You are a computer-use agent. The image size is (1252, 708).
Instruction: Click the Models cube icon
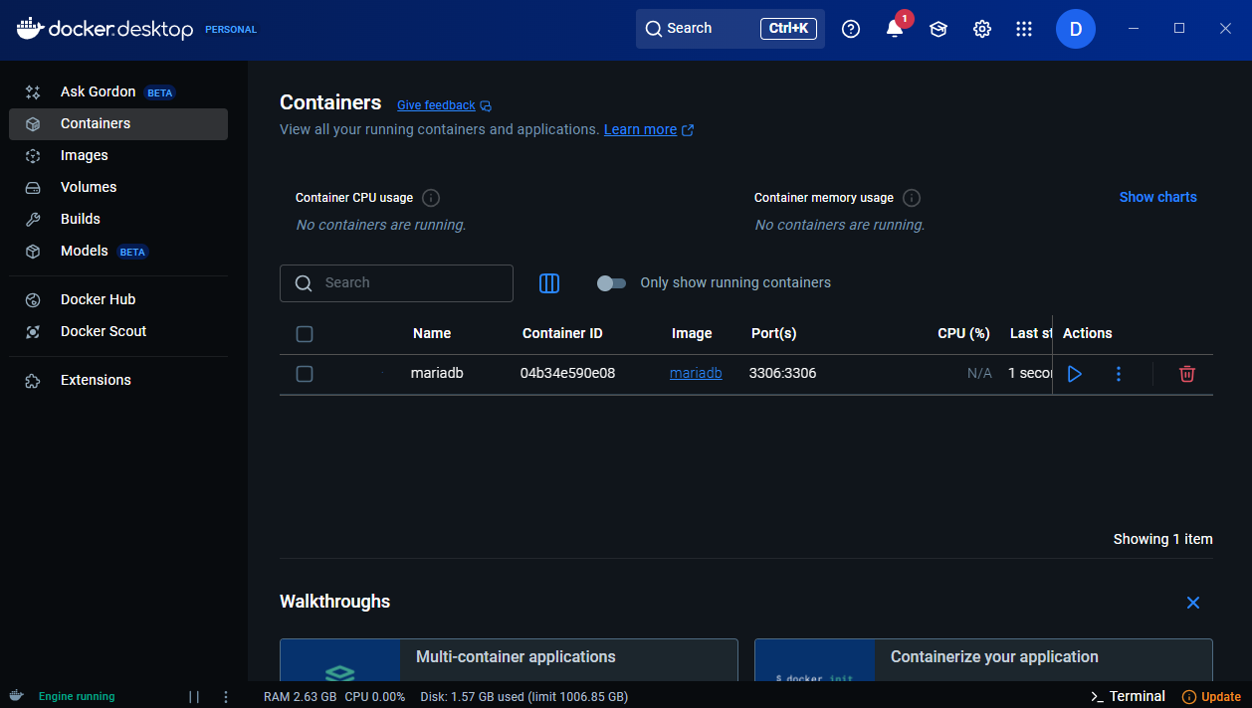point(33,251)
